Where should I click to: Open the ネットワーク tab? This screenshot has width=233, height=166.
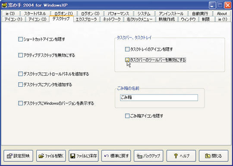[112, 19]
